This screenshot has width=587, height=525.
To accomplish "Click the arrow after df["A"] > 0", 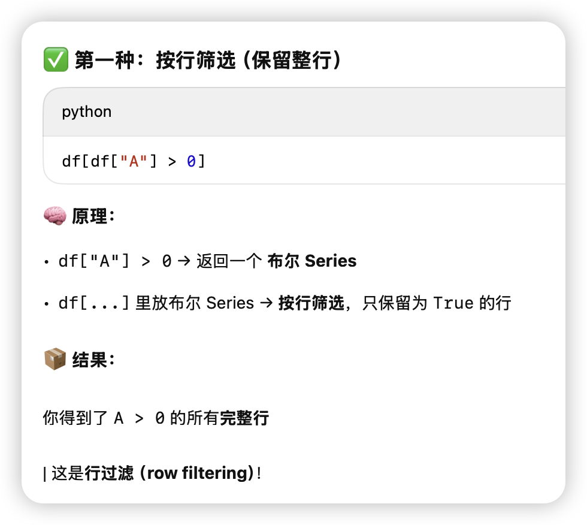I will click(x=184, y=261).
